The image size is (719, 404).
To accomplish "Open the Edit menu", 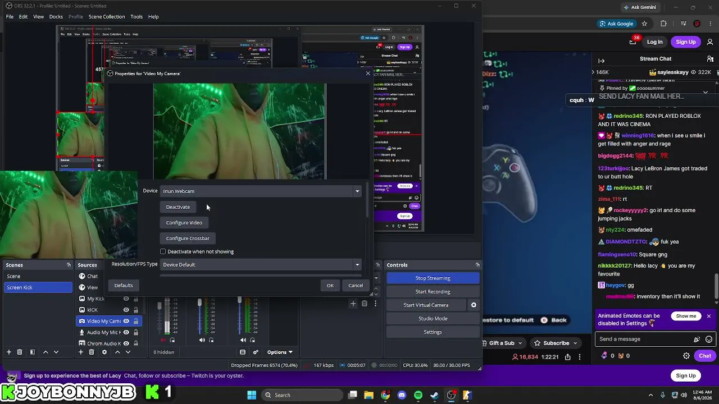I will tap(23, 17).
